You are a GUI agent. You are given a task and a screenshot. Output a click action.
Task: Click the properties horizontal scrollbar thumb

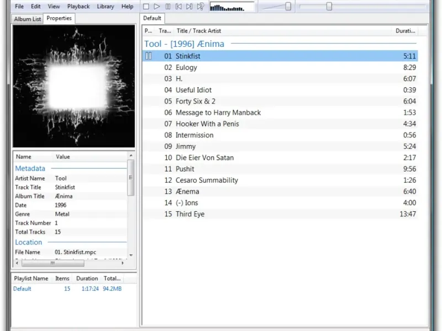point(52,263)
